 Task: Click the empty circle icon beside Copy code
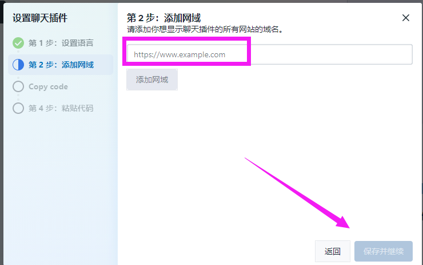pos(18,86)
